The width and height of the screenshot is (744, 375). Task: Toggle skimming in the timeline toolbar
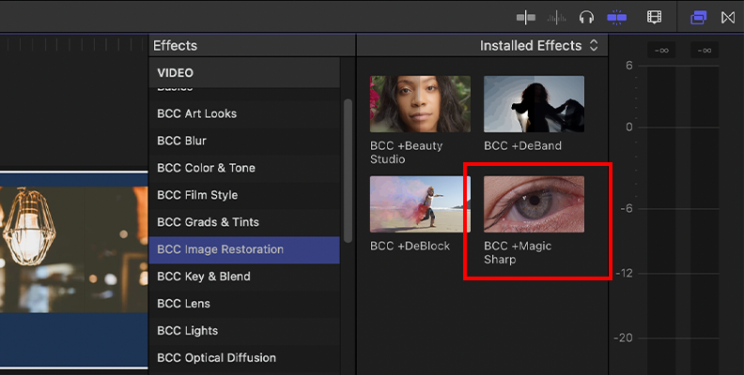click(526, 18)
